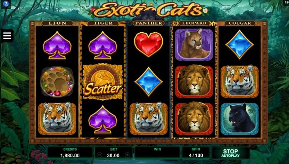Image resolution: width=289 pixels, height=164 pixels.
Task: Select the tiger symbol on Cougar reel
Action: tap(239, 81)
